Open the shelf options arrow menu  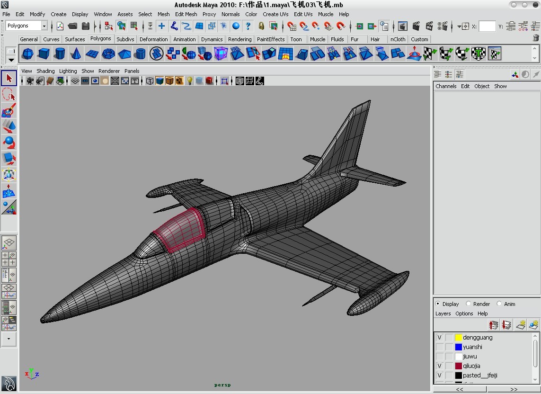11,60
